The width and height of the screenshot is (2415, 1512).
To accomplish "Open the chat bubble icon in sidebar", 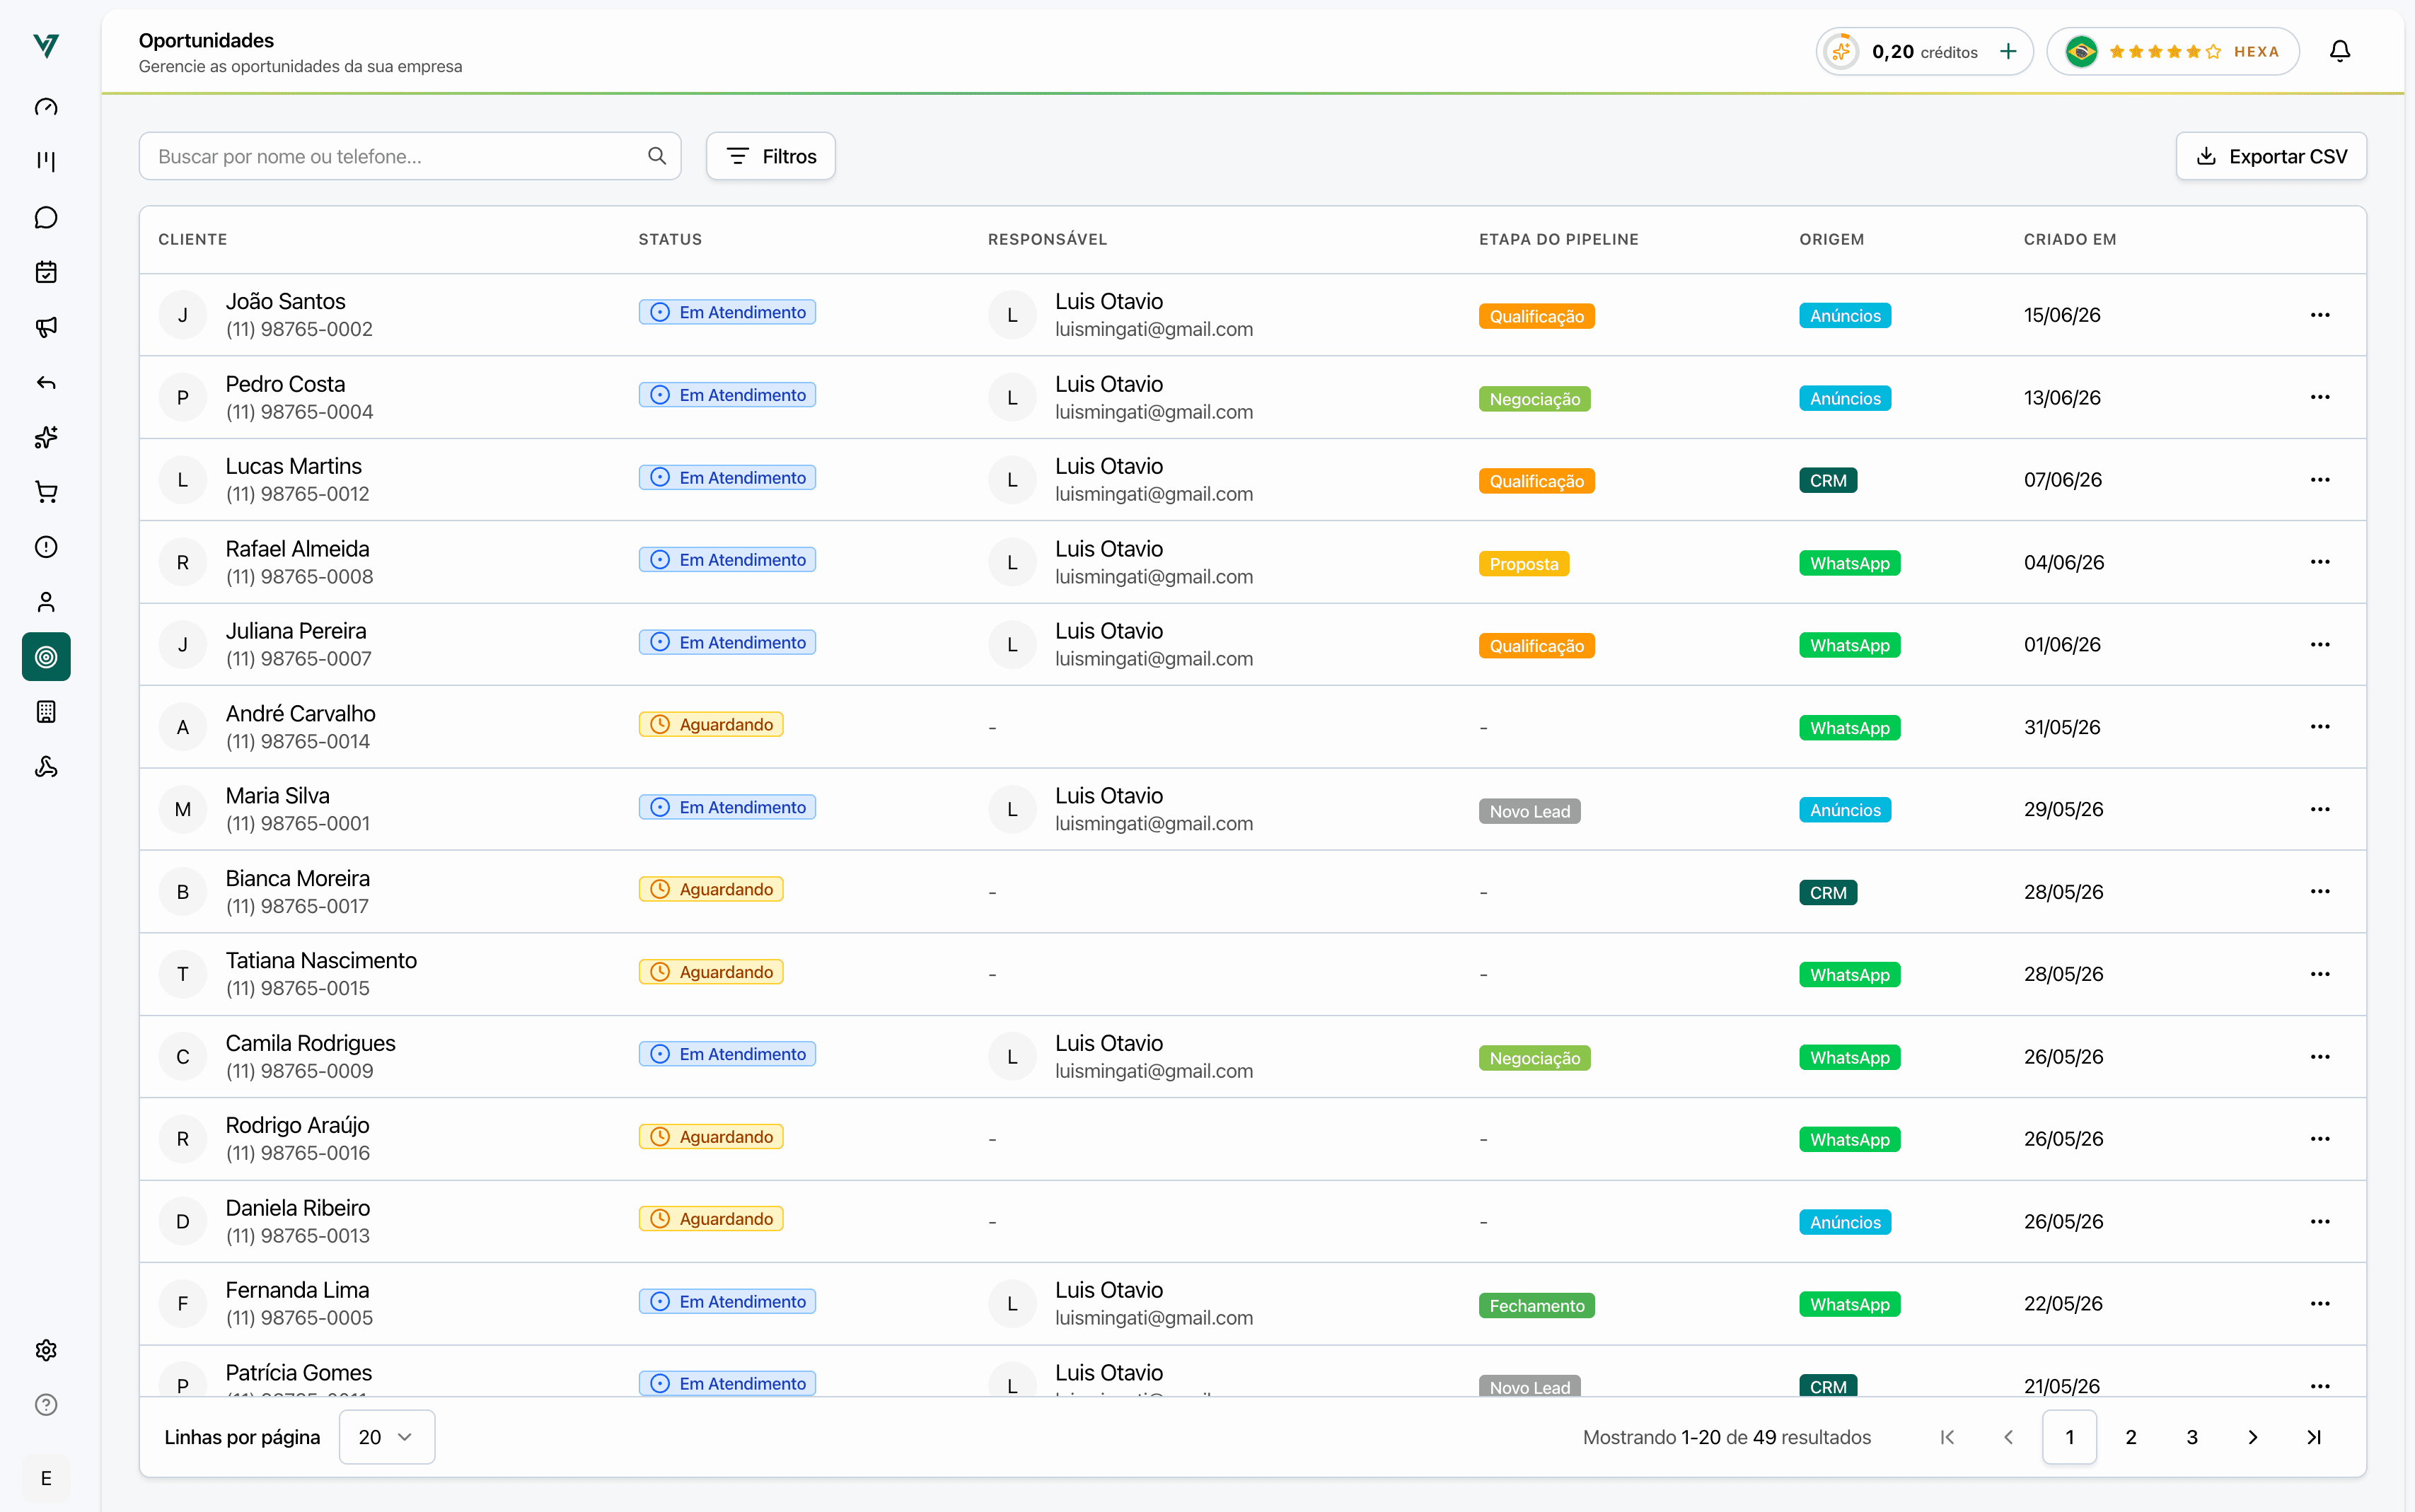I will pyautogui.click(x=46, y=217).
